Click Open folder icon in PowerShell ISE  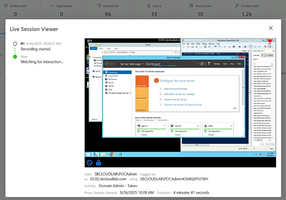tap(188, 47)
